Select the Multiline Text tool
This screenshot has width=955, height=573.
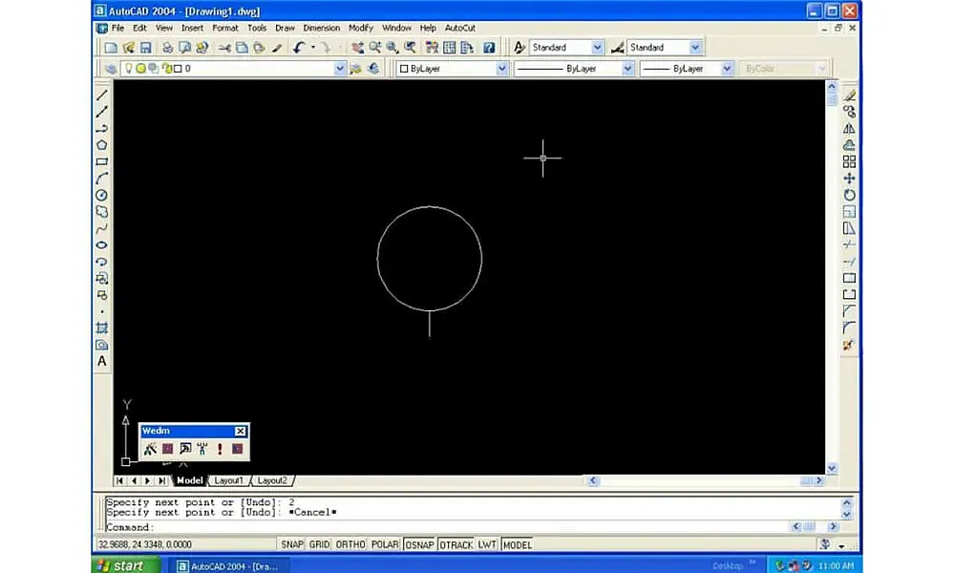click(x=102, y=361)
